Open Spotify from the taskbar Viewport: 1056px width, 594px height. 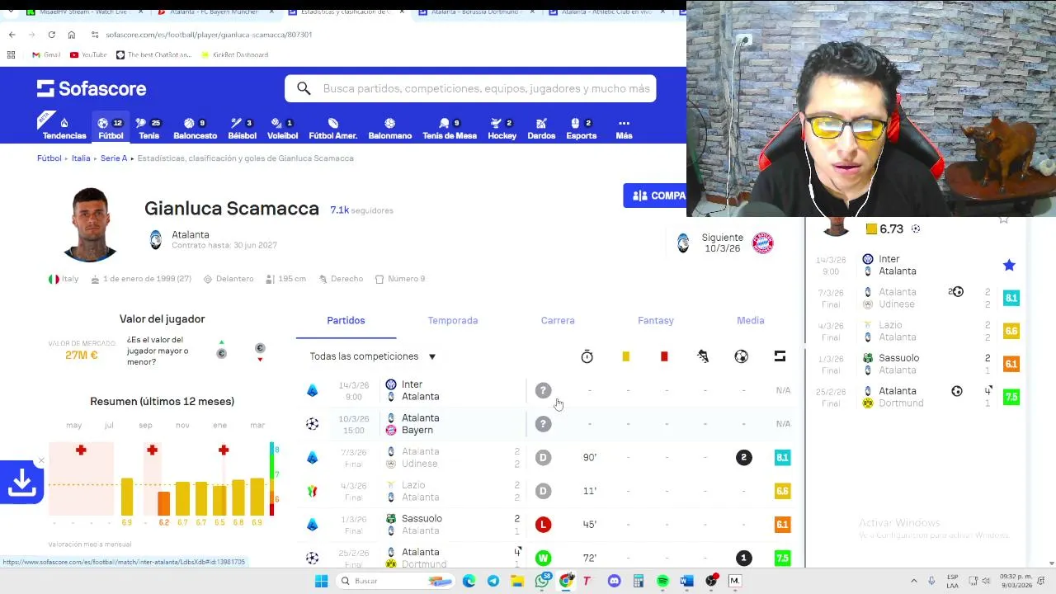pyautogui.click(x=662, y=581)
